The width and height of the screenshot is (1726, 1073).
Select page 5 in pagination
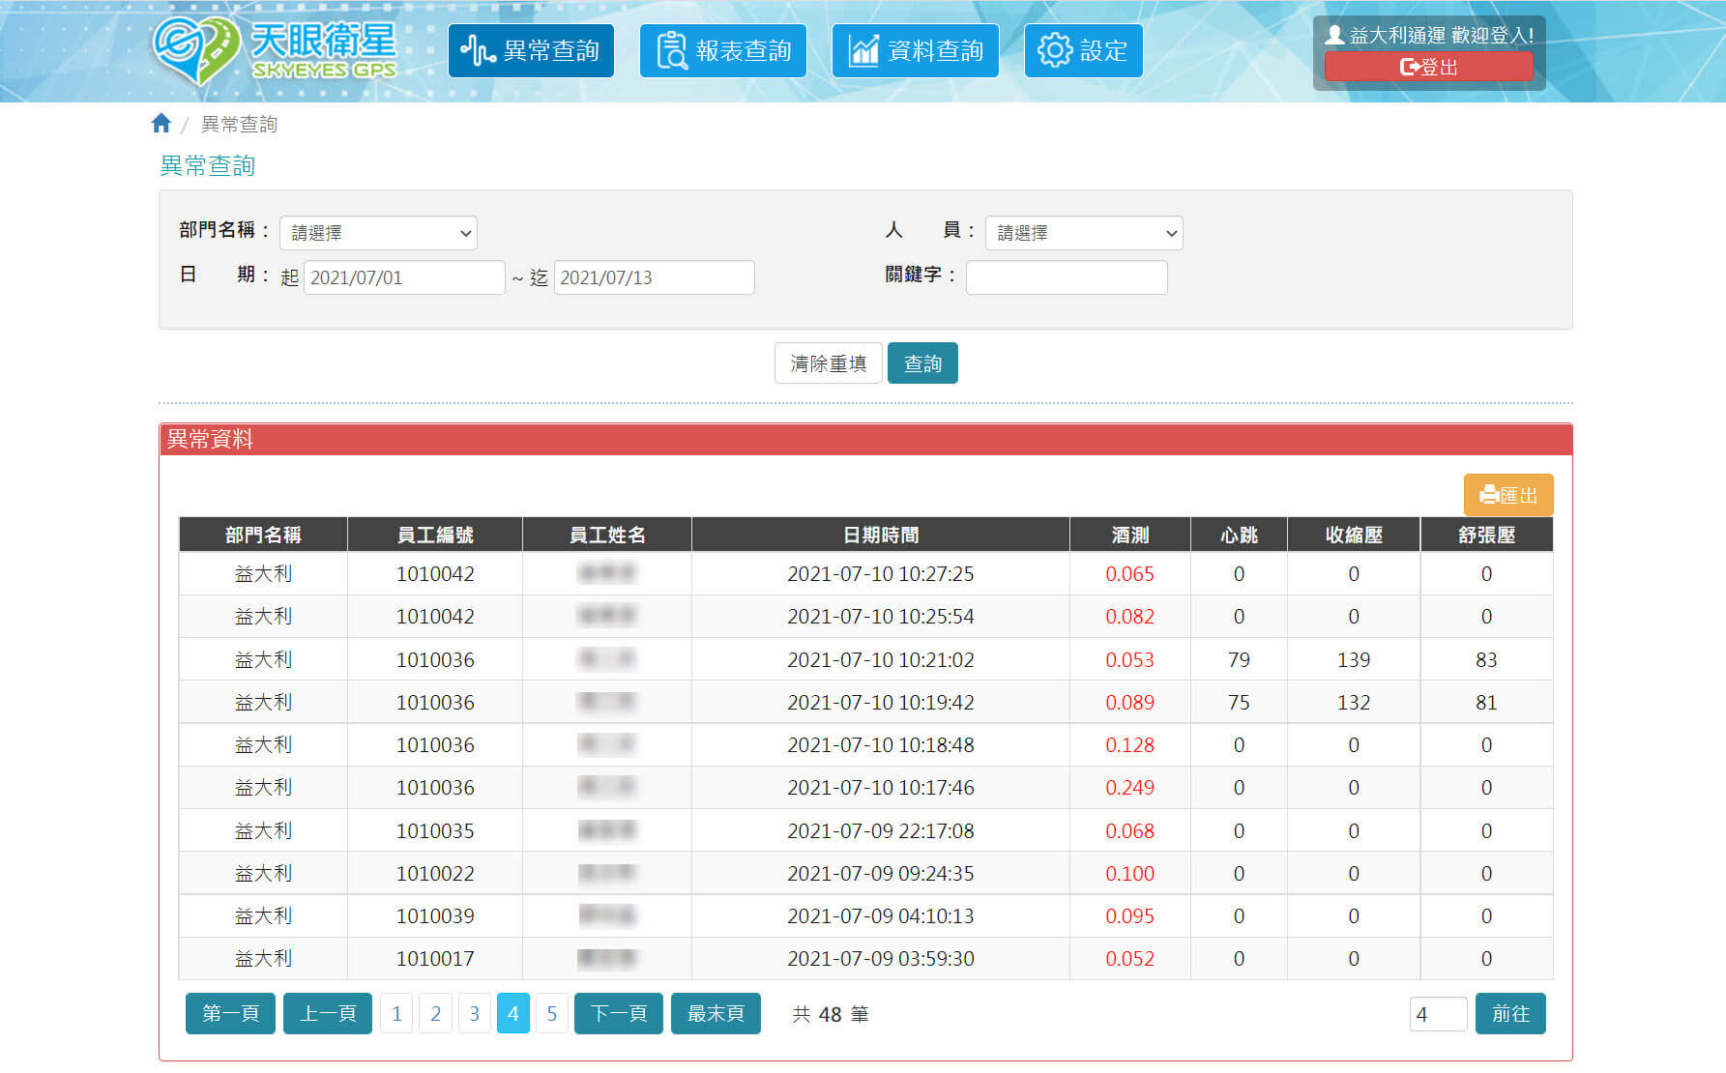(x=551, y=1013)
